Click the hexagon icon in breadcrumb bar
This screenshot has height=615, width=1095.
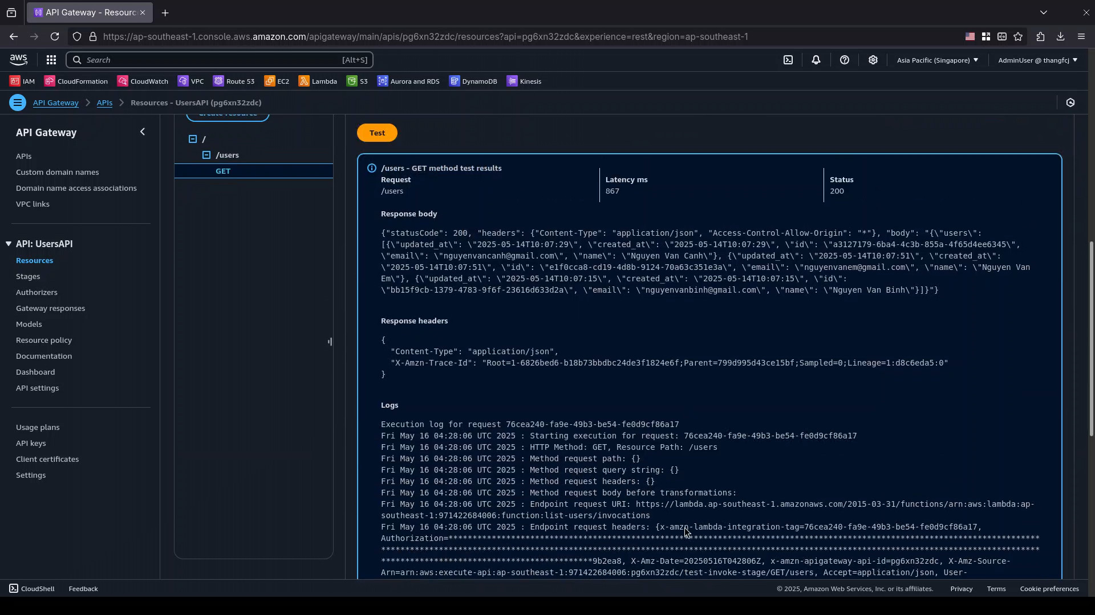coord(1070,102)
